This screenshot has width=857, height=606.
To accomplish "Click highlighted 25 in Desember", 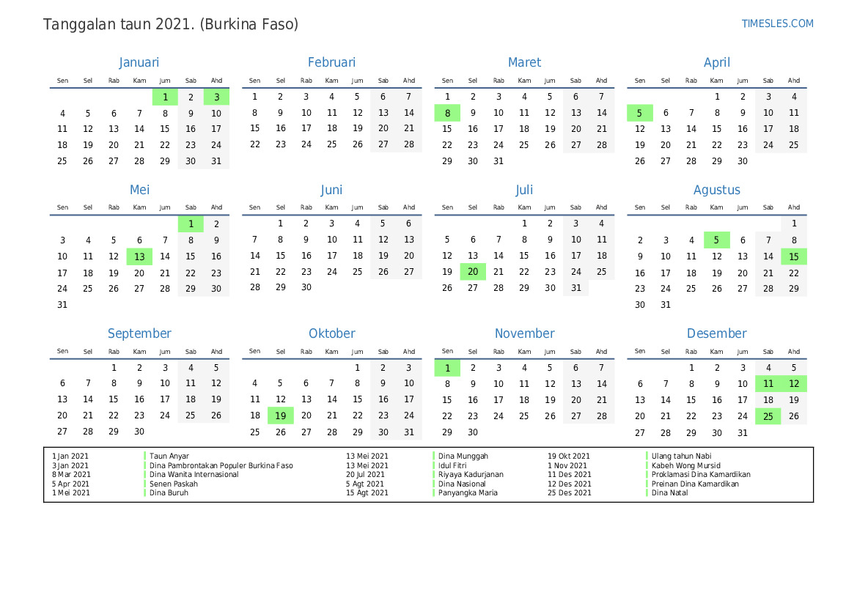I will (x=768, y=416).
